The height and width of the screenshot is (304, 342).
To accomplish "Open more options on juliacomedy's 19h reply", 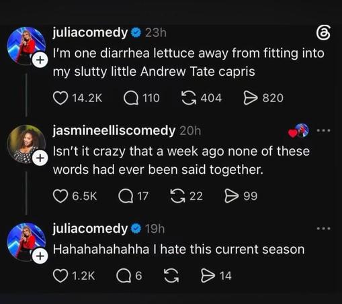I will click(323, 229).
